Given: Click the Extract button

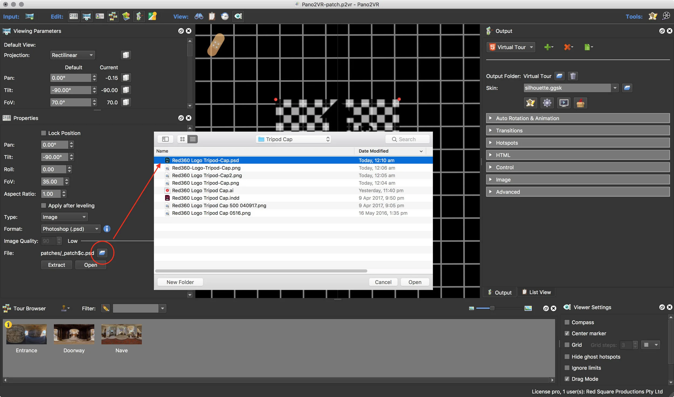Looking at the screenshot, I should pyautogui.click(x=56, y=265).
